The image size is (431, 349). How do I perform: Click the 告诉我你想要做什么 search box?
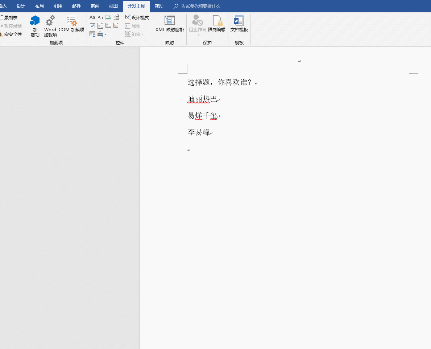(200, 7)
